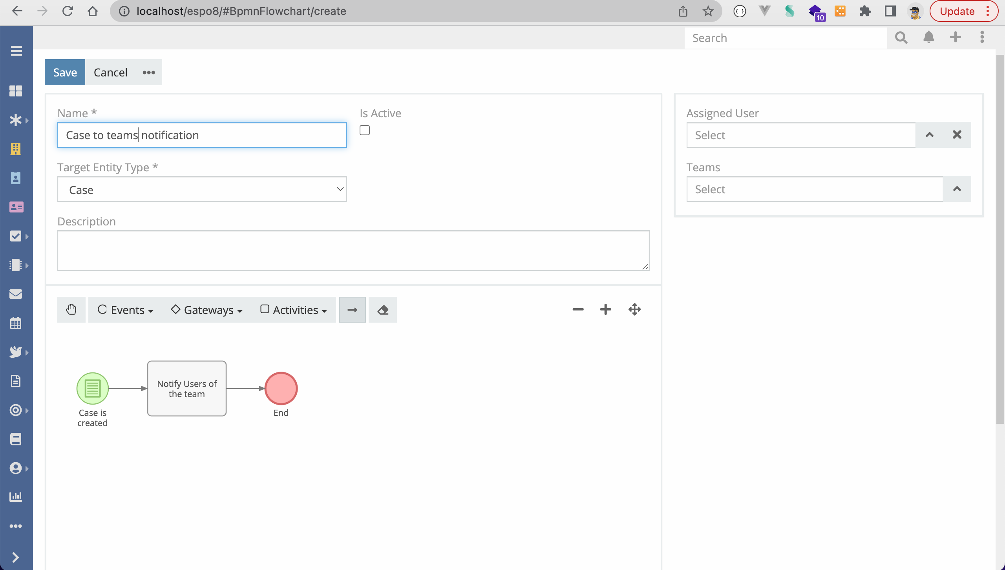Open the Calendar sidebar icon
The height and width of the screenshot is (570, 1005).
point(16,323)
